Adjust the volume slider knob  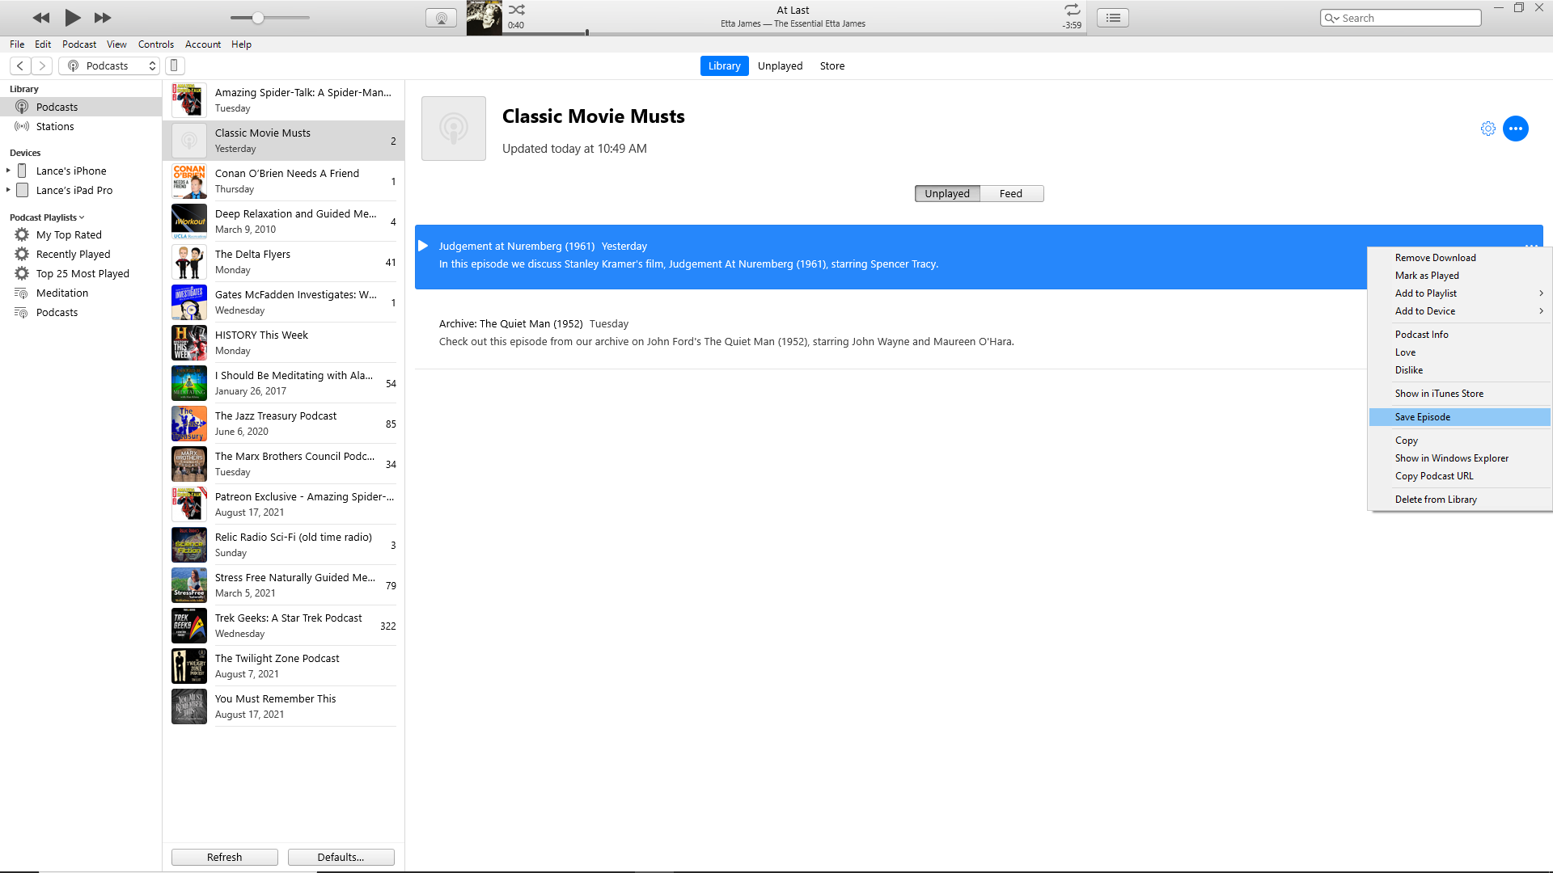click(258, 18)
